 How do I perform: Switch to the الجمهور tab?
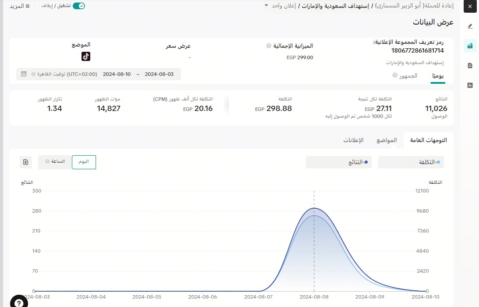coord(408,76)
